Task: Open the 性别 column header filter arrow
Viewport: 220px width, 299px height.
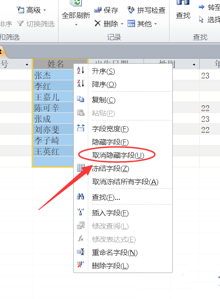Action: 194,65
